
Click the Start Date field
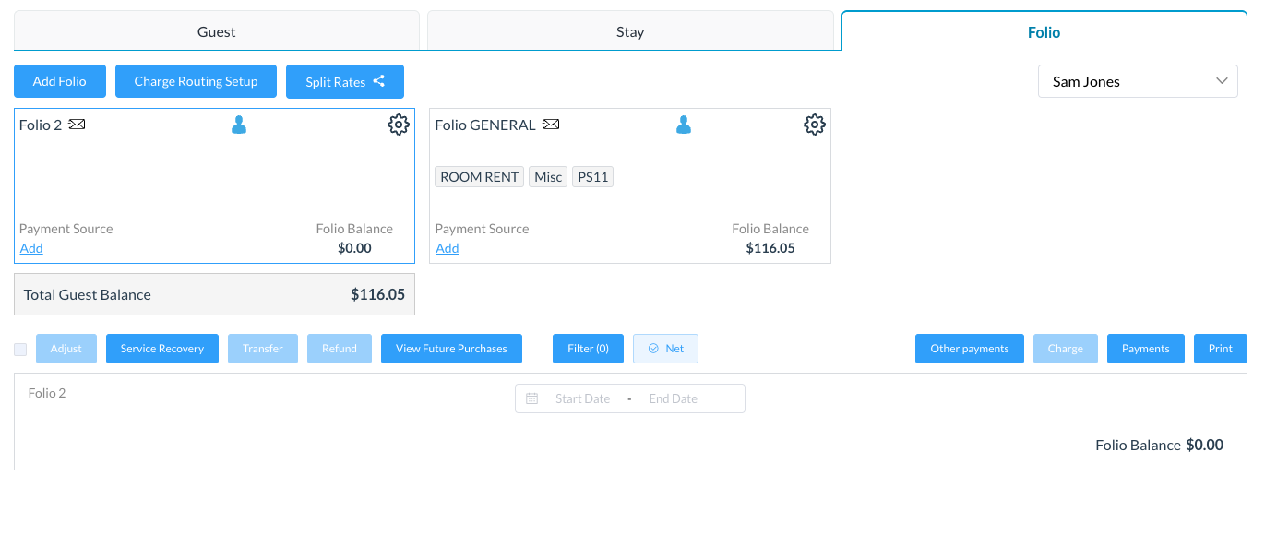coord(582,398)
